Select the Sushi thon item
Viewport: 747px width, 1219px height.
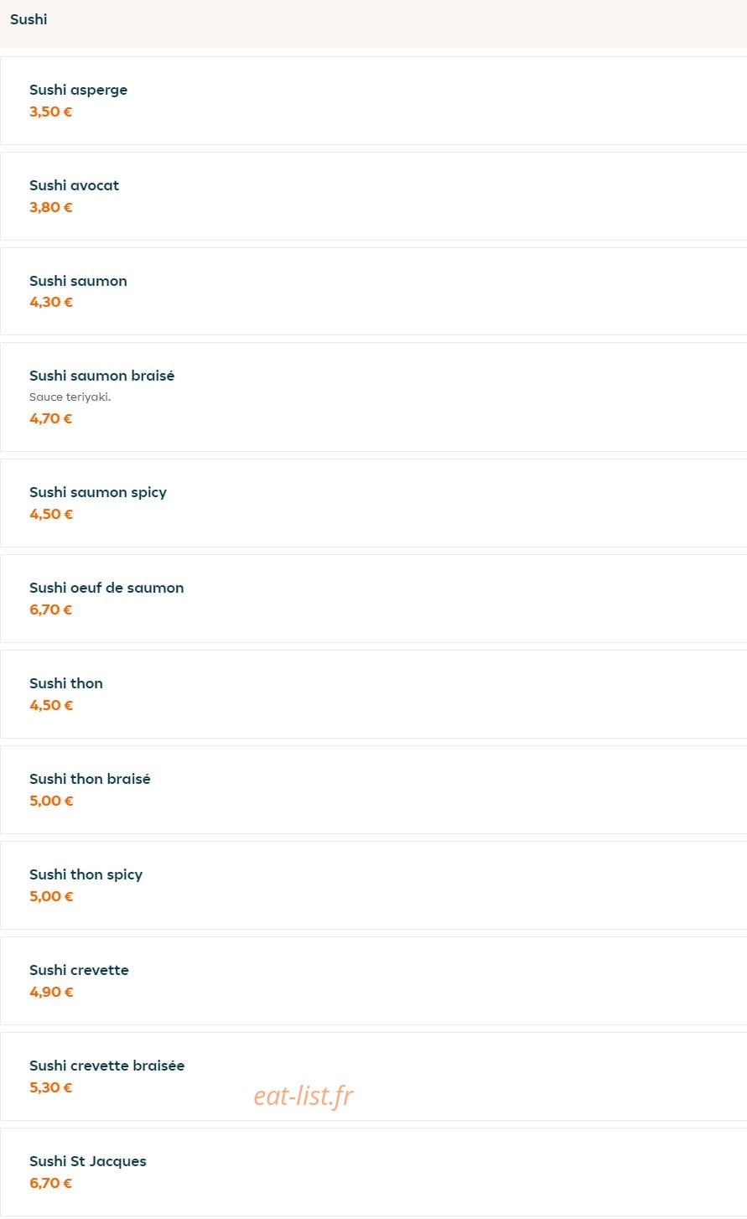[x=373, y=694]
